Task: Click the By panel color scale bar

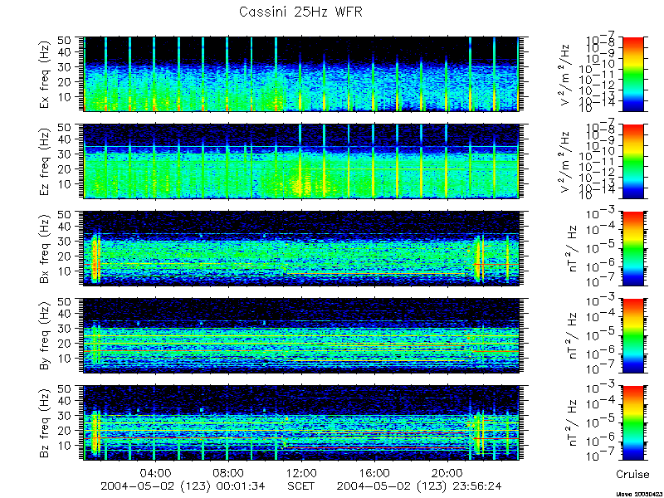Action: 633,336
